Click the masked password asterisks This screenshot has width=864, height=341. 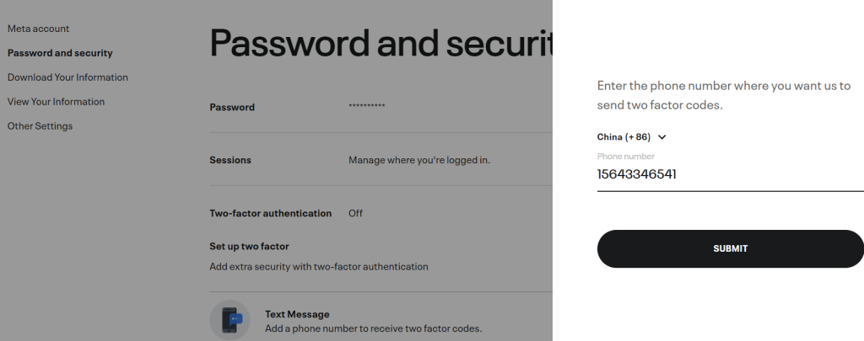(x=367, y=106)
